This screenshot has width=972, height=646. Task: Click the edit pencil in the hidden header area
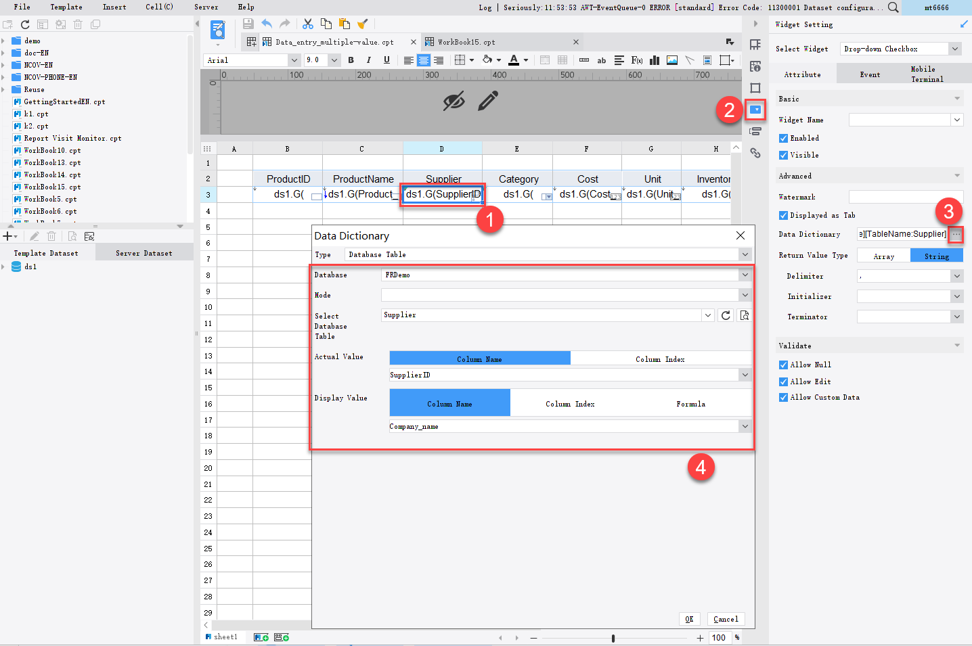(x=488, y=101)
